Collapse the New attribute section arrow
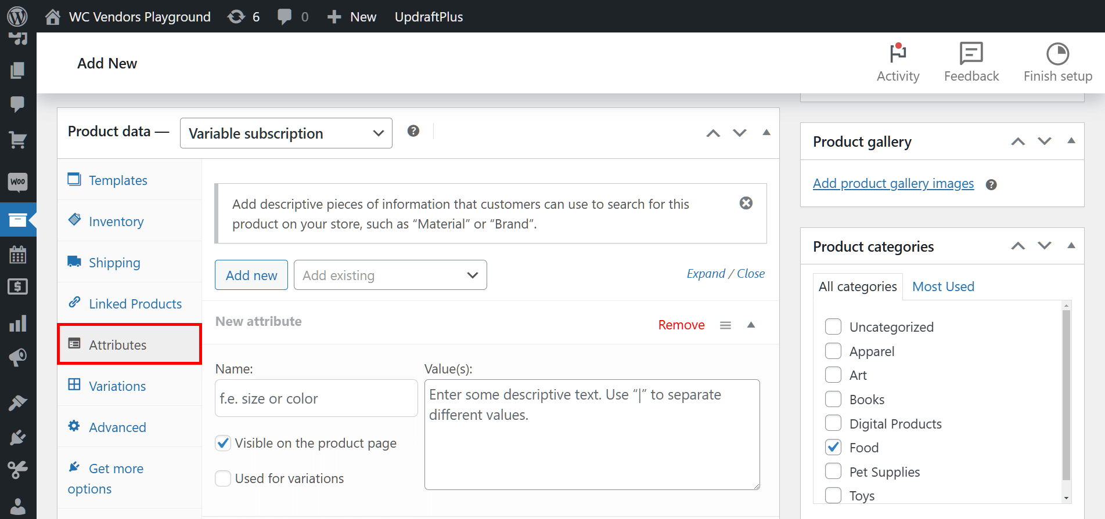The image size is (1105, 519). pos(751,325)
